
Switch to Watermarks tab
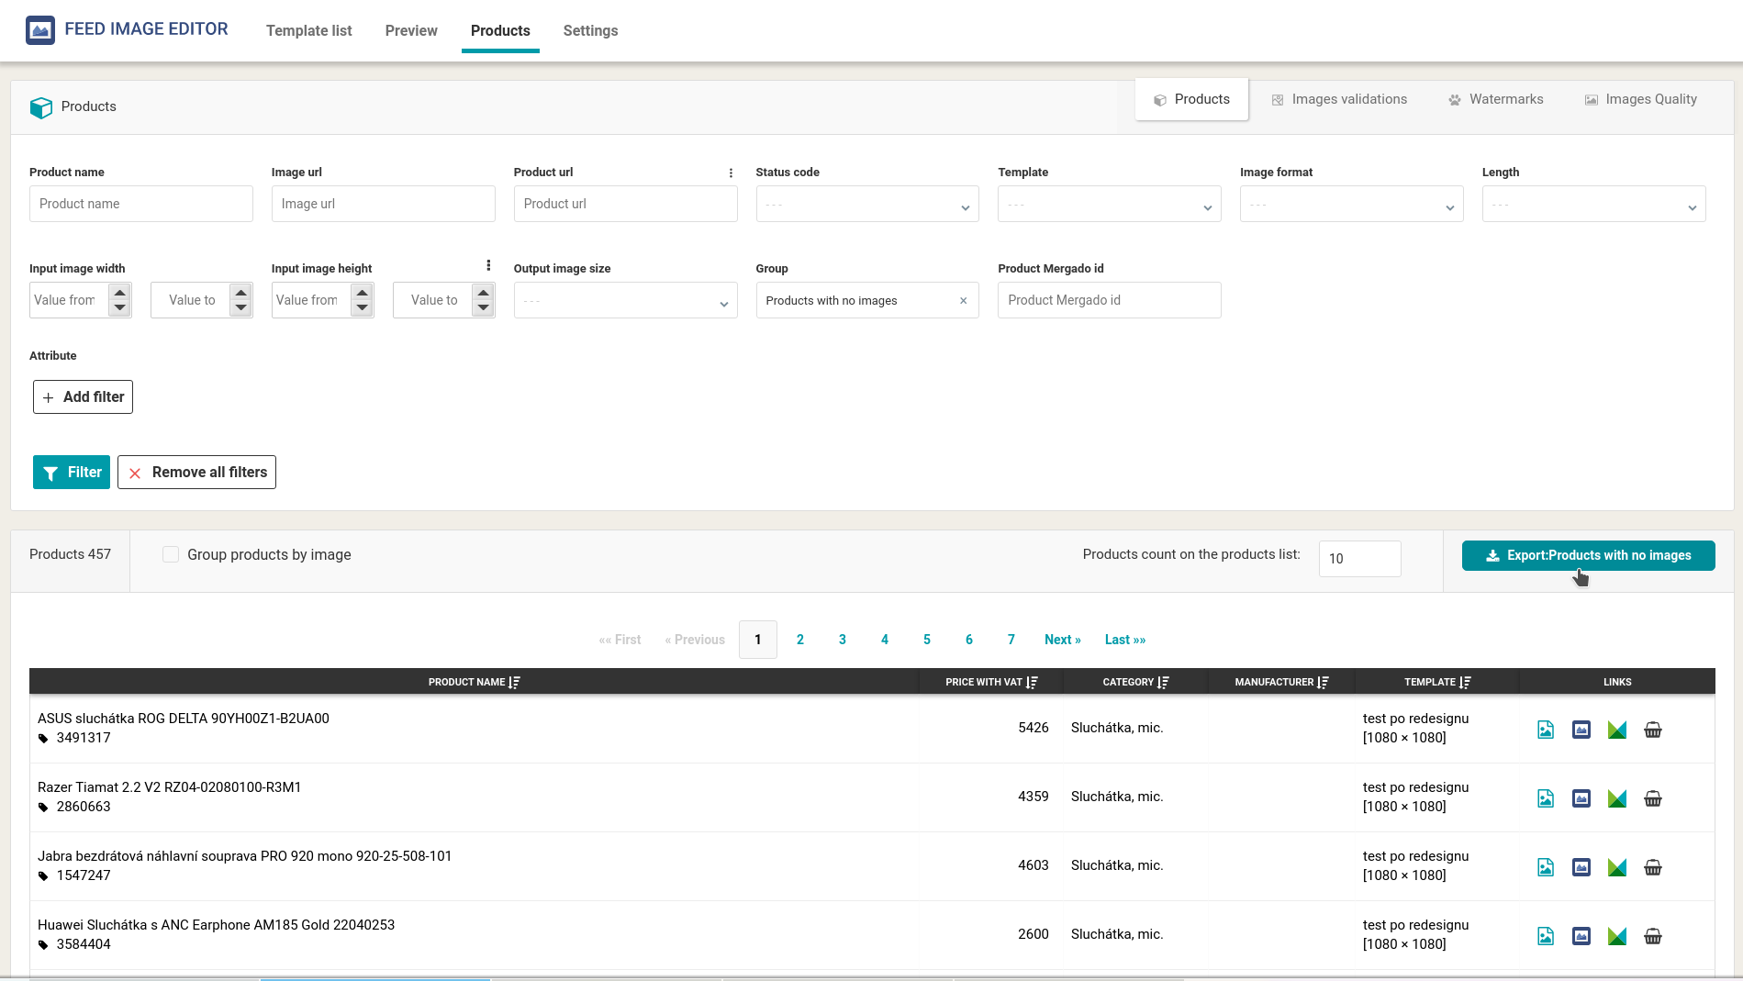1496,99
